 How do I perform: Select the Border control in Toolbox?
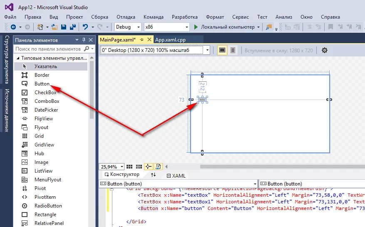click(51, 75)
